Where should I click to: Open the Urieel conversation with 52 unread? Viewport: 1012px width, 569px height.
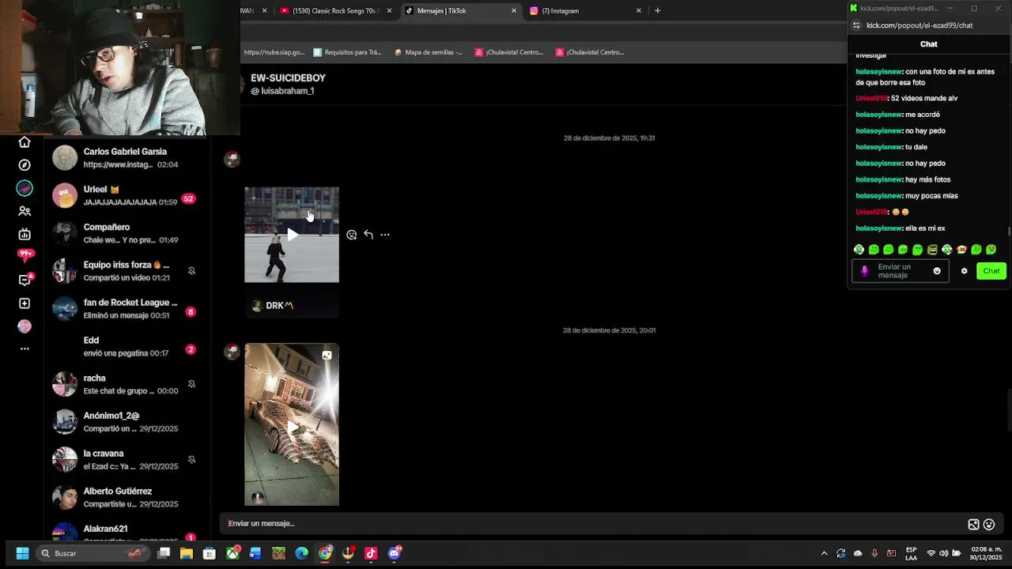[x=125, y=195]
